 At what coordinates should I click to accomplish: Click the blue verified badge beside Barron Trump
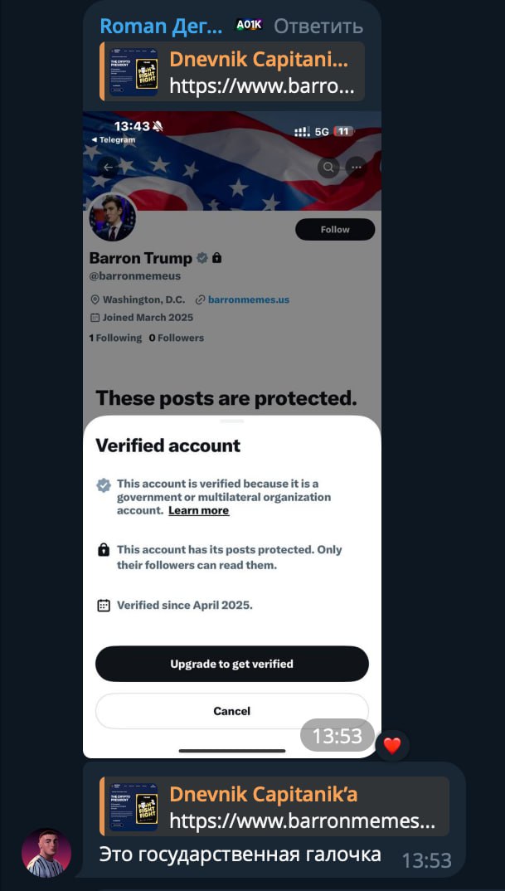coord(202,258)
